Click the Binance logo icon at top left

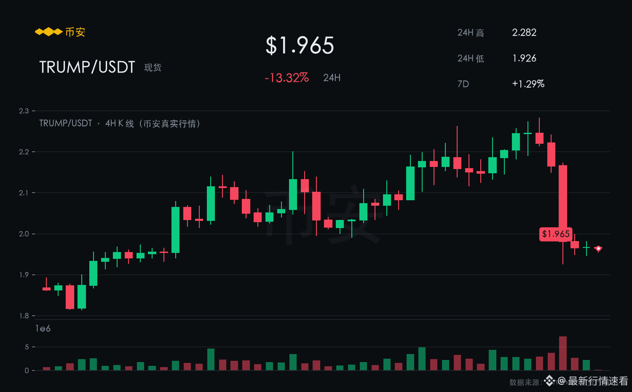(48, 32)
